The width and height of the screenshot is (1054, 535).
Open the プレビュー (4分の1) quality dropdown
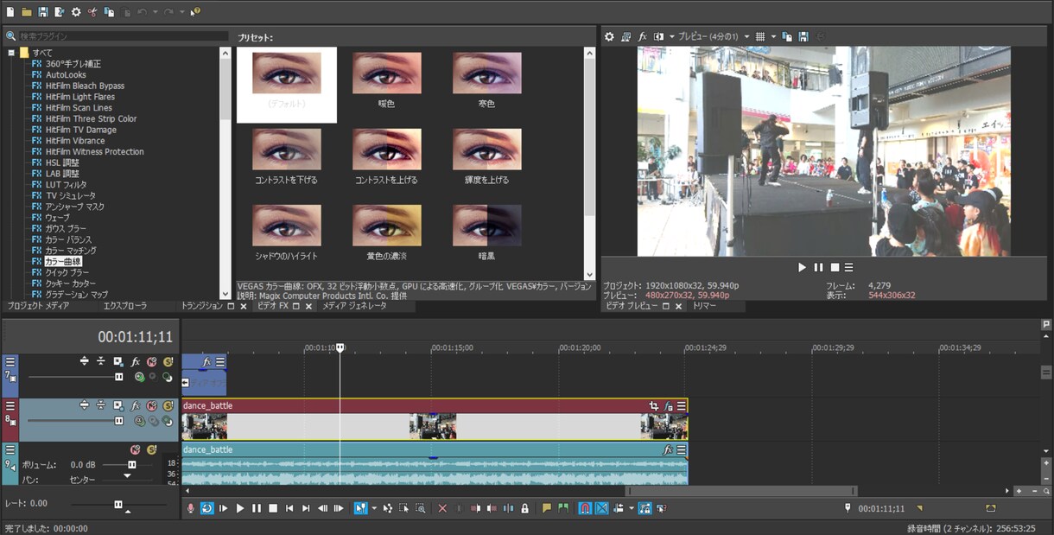click(714, 37)
